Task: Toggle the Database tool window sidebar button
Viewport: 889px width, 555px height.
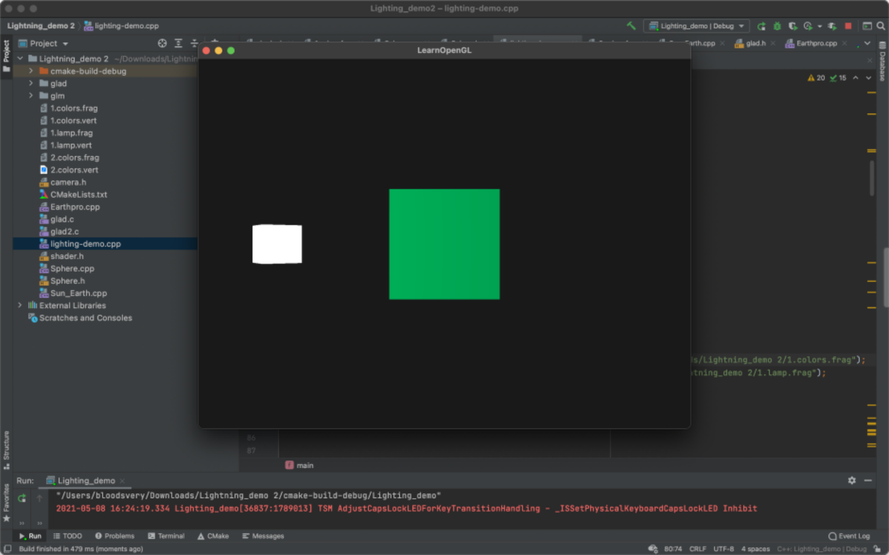Action: coord(882,62)
